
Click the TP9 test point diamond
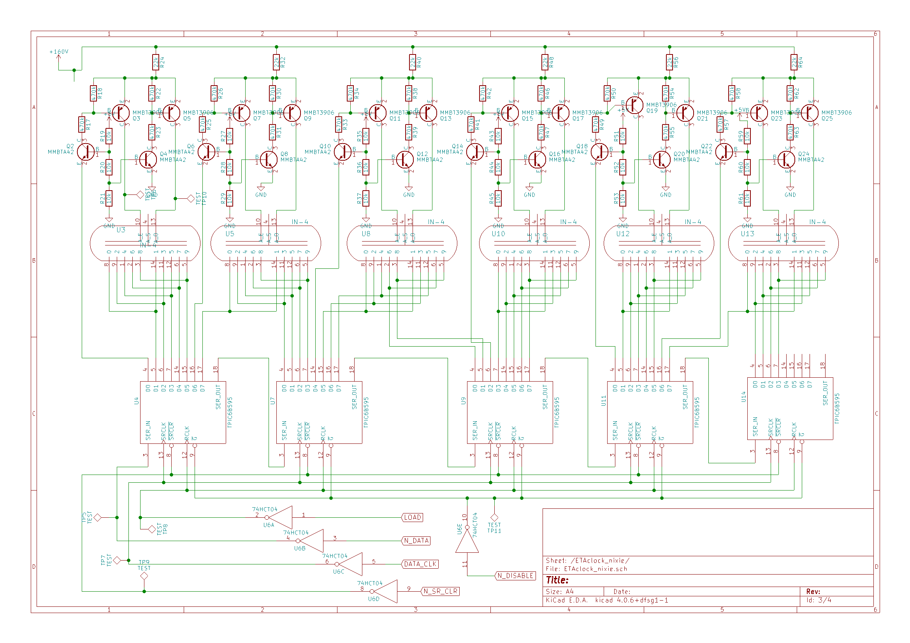144,576
